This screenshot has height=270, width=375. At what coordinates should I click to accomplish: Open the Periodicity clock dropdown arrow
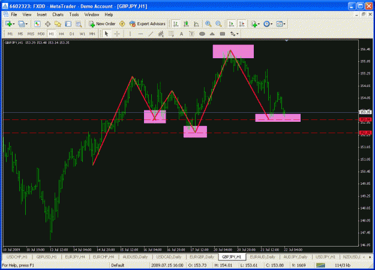point(271,24)
